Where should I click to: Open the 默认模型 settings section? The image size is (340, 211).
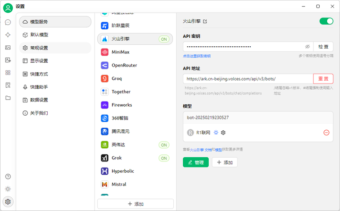tap(55, 35)
